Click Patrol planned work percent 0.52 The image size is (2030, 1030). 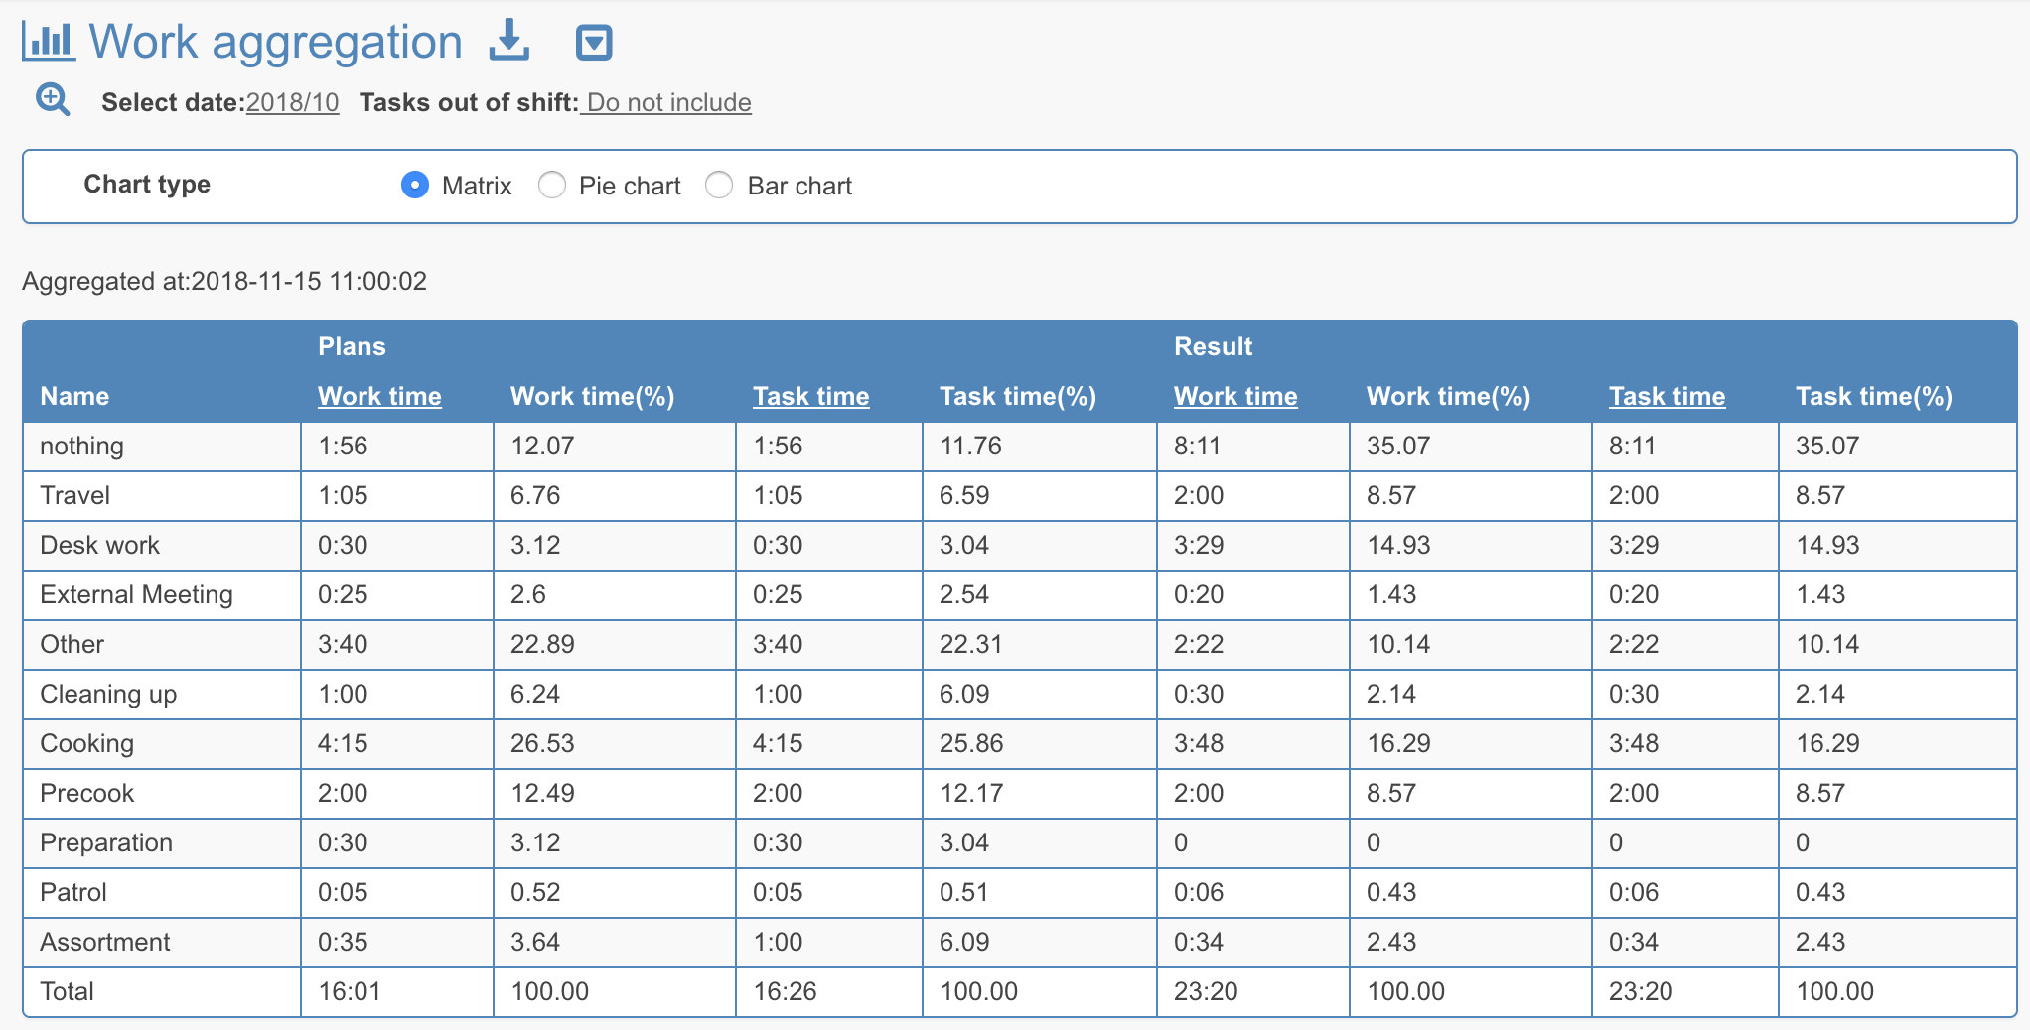[535, 892]
